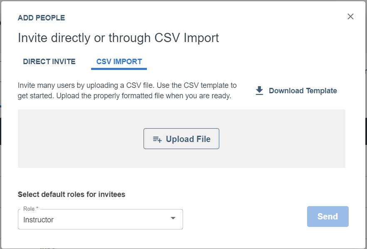Switch to the Direct Invite tab
367x249 pixels.
coord(49,62)
